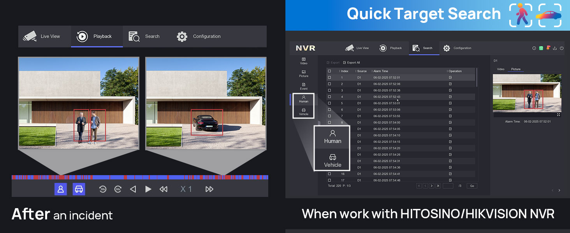Jump to last page of results
This screenshot has height=233, width=570.
pos(438,186)
